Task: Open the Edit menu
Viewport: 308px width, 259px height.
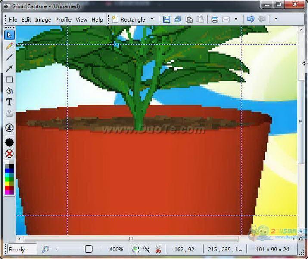Action: click(x=26, y=20)
